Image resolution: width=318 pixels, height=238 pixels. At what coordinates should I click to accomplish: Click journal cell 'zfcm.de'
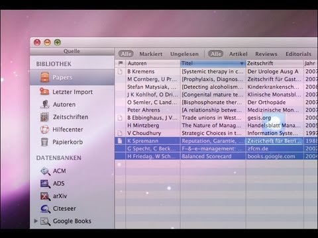tap(258, 149)
